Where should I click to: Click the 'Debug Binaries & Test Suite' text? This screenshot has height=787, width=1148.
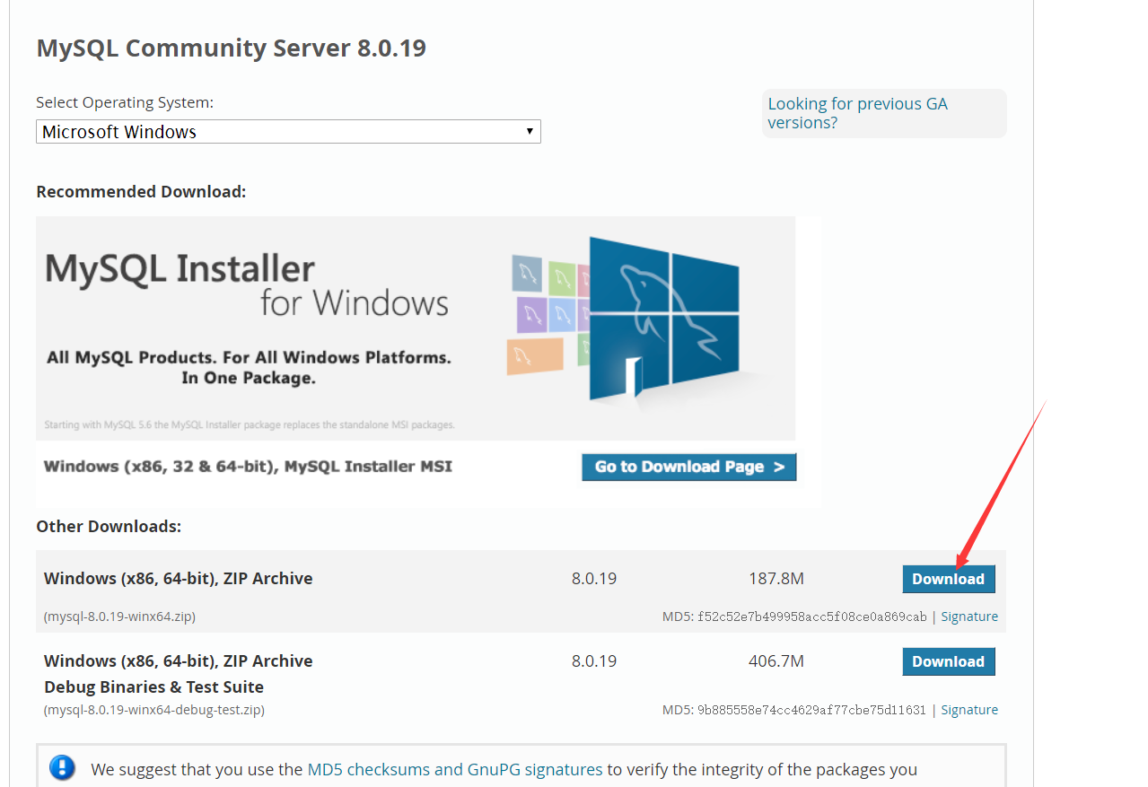[153, 687]
